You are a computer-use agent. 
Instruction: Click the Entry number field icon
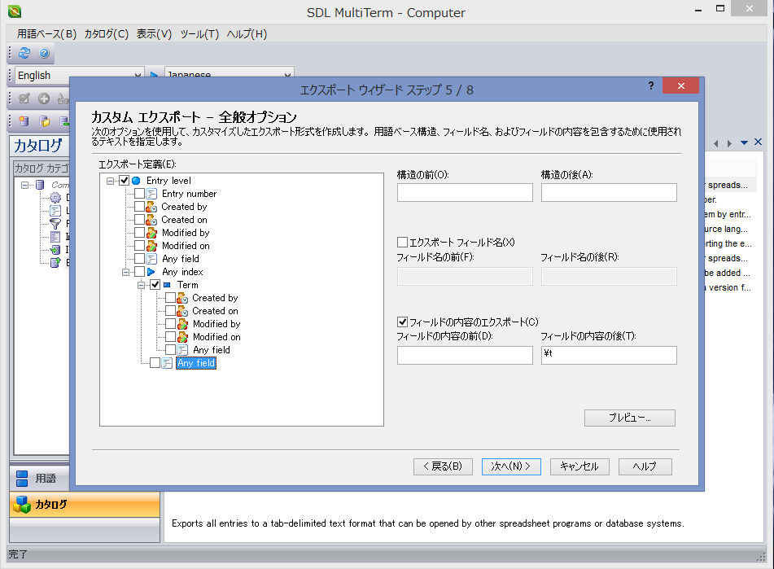tap(151, 194)
